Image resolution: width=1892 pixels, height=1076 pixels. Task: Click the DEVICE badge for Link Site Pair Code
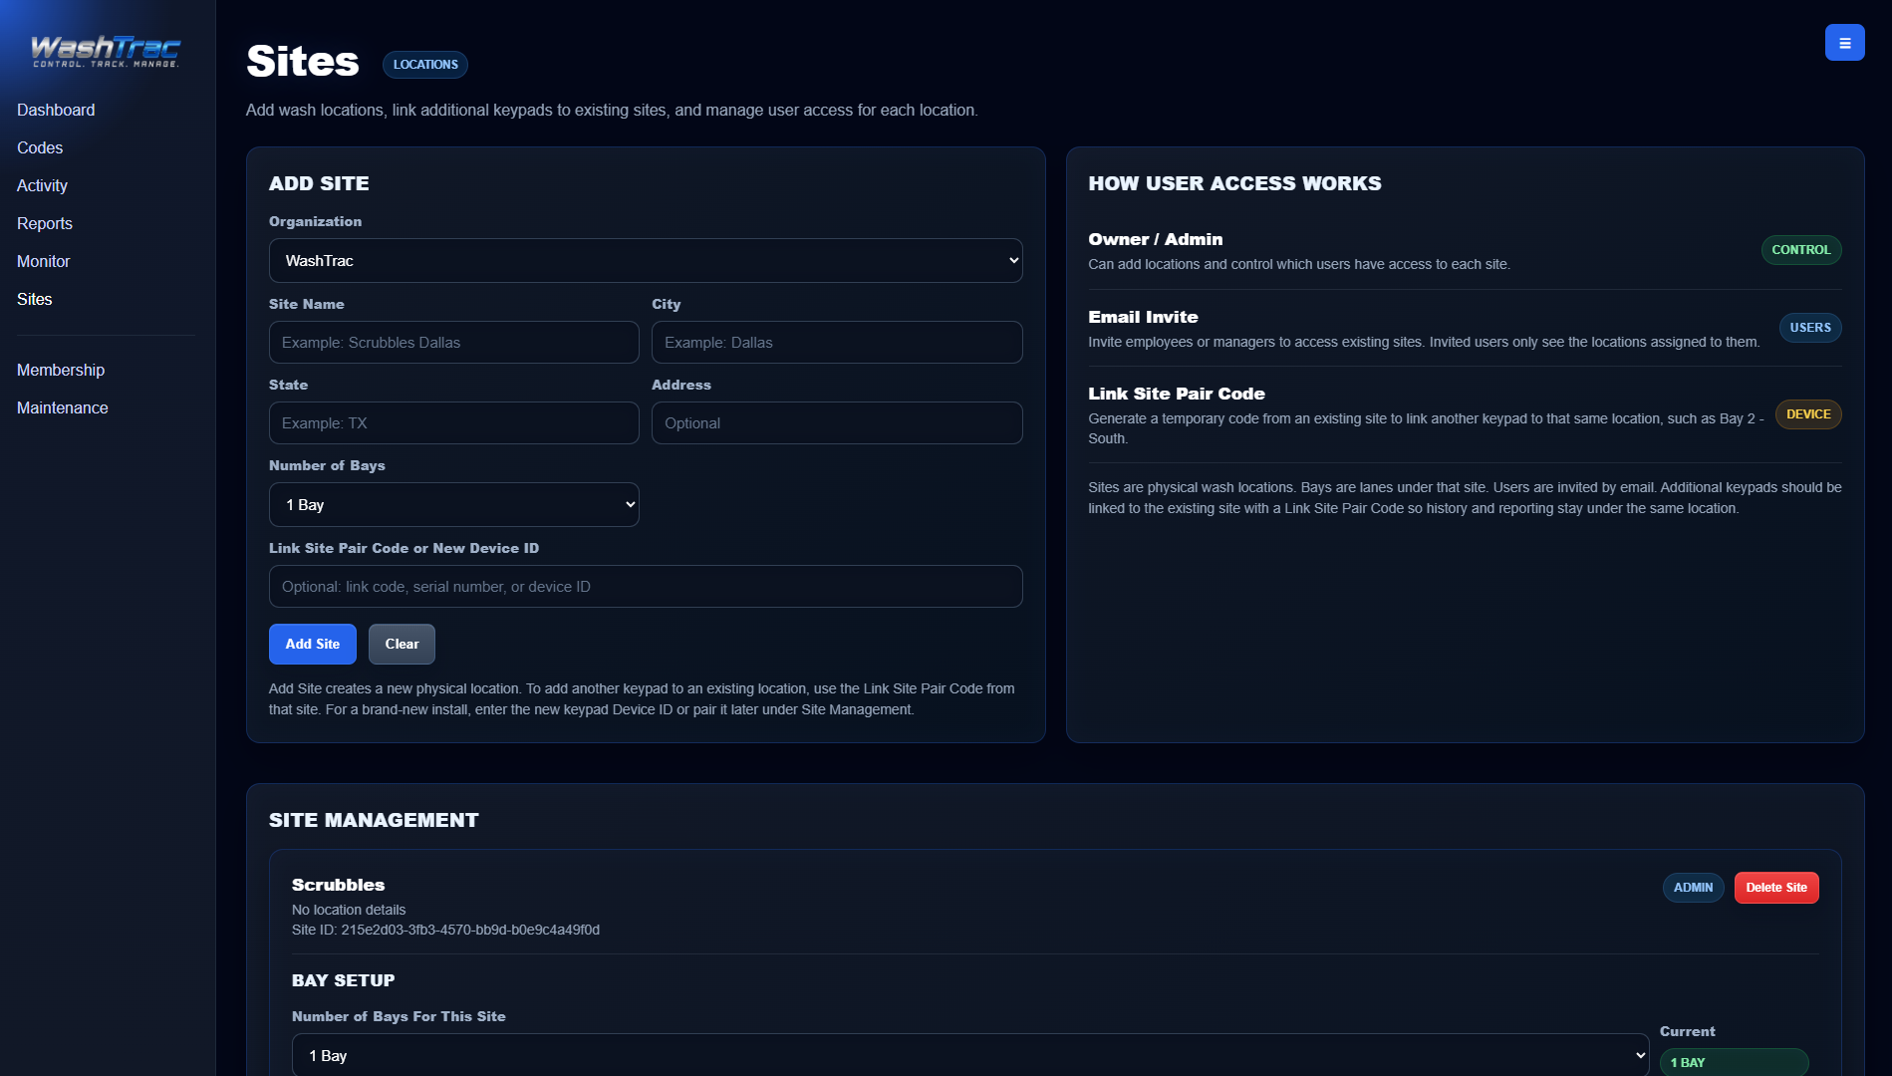tap(1808, 414)
